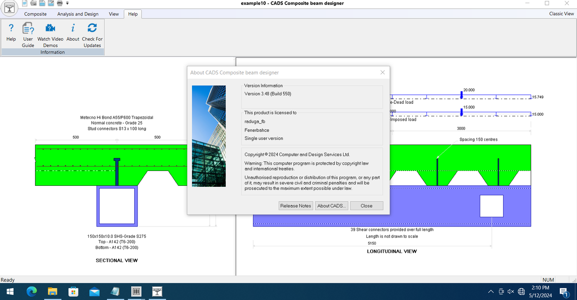This screenshot has width=577, height=300.
Task: Click the Release Notes button
Action: tap(296, 206)
